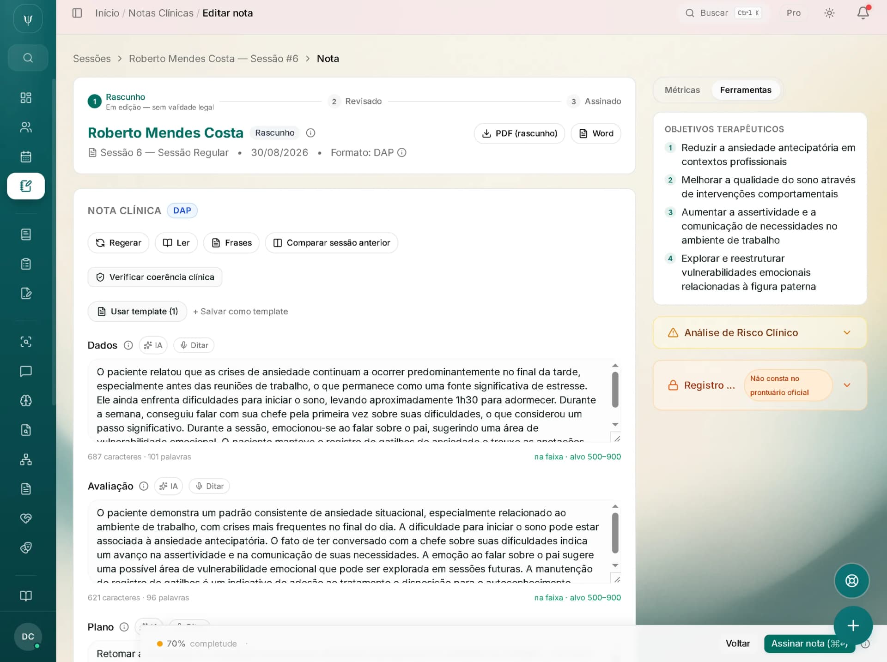Start Ditar for the Avaliação field
Screen dimensions: 887x662
[209, 486]
